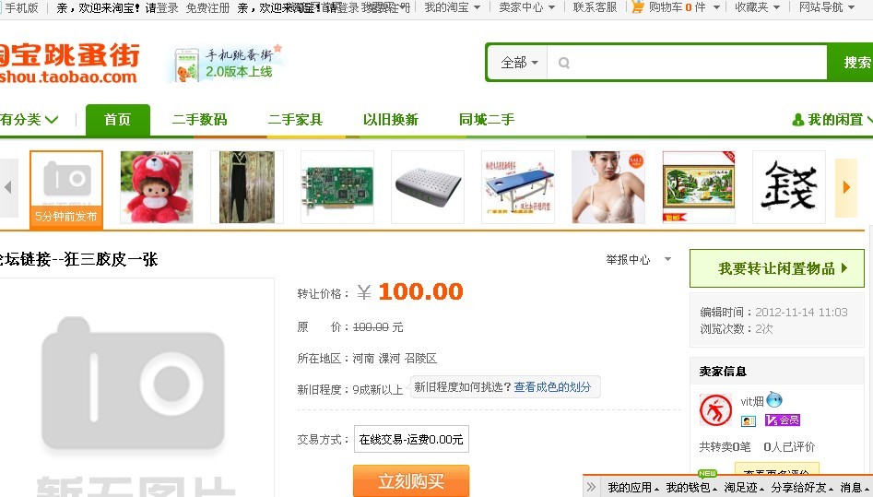Screen dimensions: 873x497
Task: Expand the 我的淘宝 dropdown menu
Action: pos(452,7)
